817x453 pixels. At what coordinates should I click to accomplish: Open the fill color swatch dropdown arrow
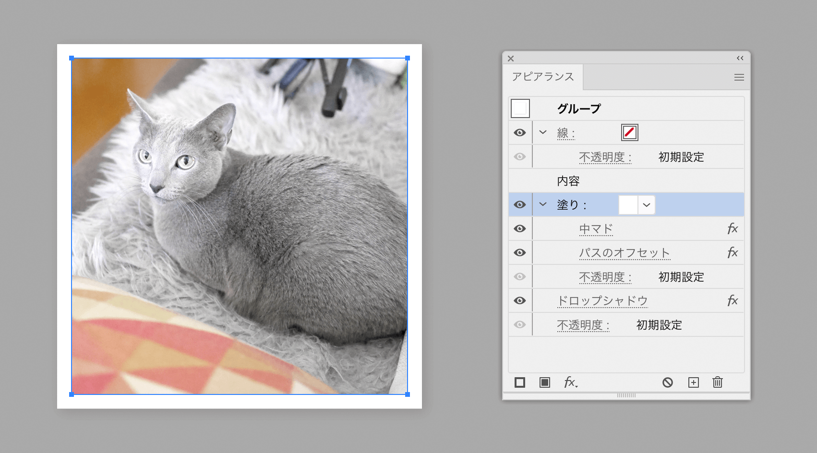tap(647, 205)
